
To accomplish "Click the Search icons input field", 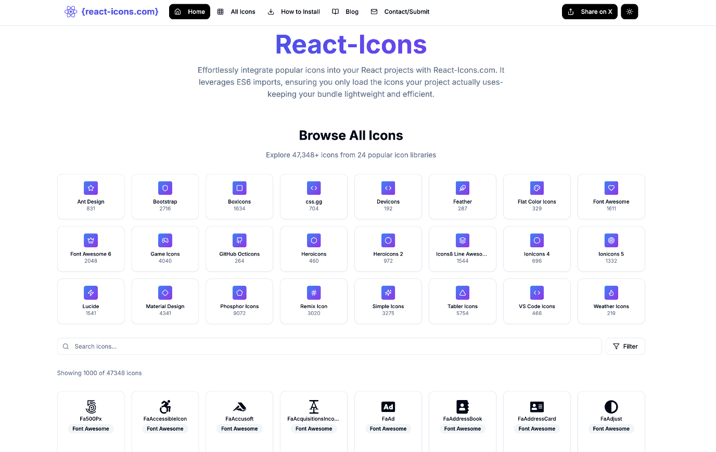I will pos(329,347).
